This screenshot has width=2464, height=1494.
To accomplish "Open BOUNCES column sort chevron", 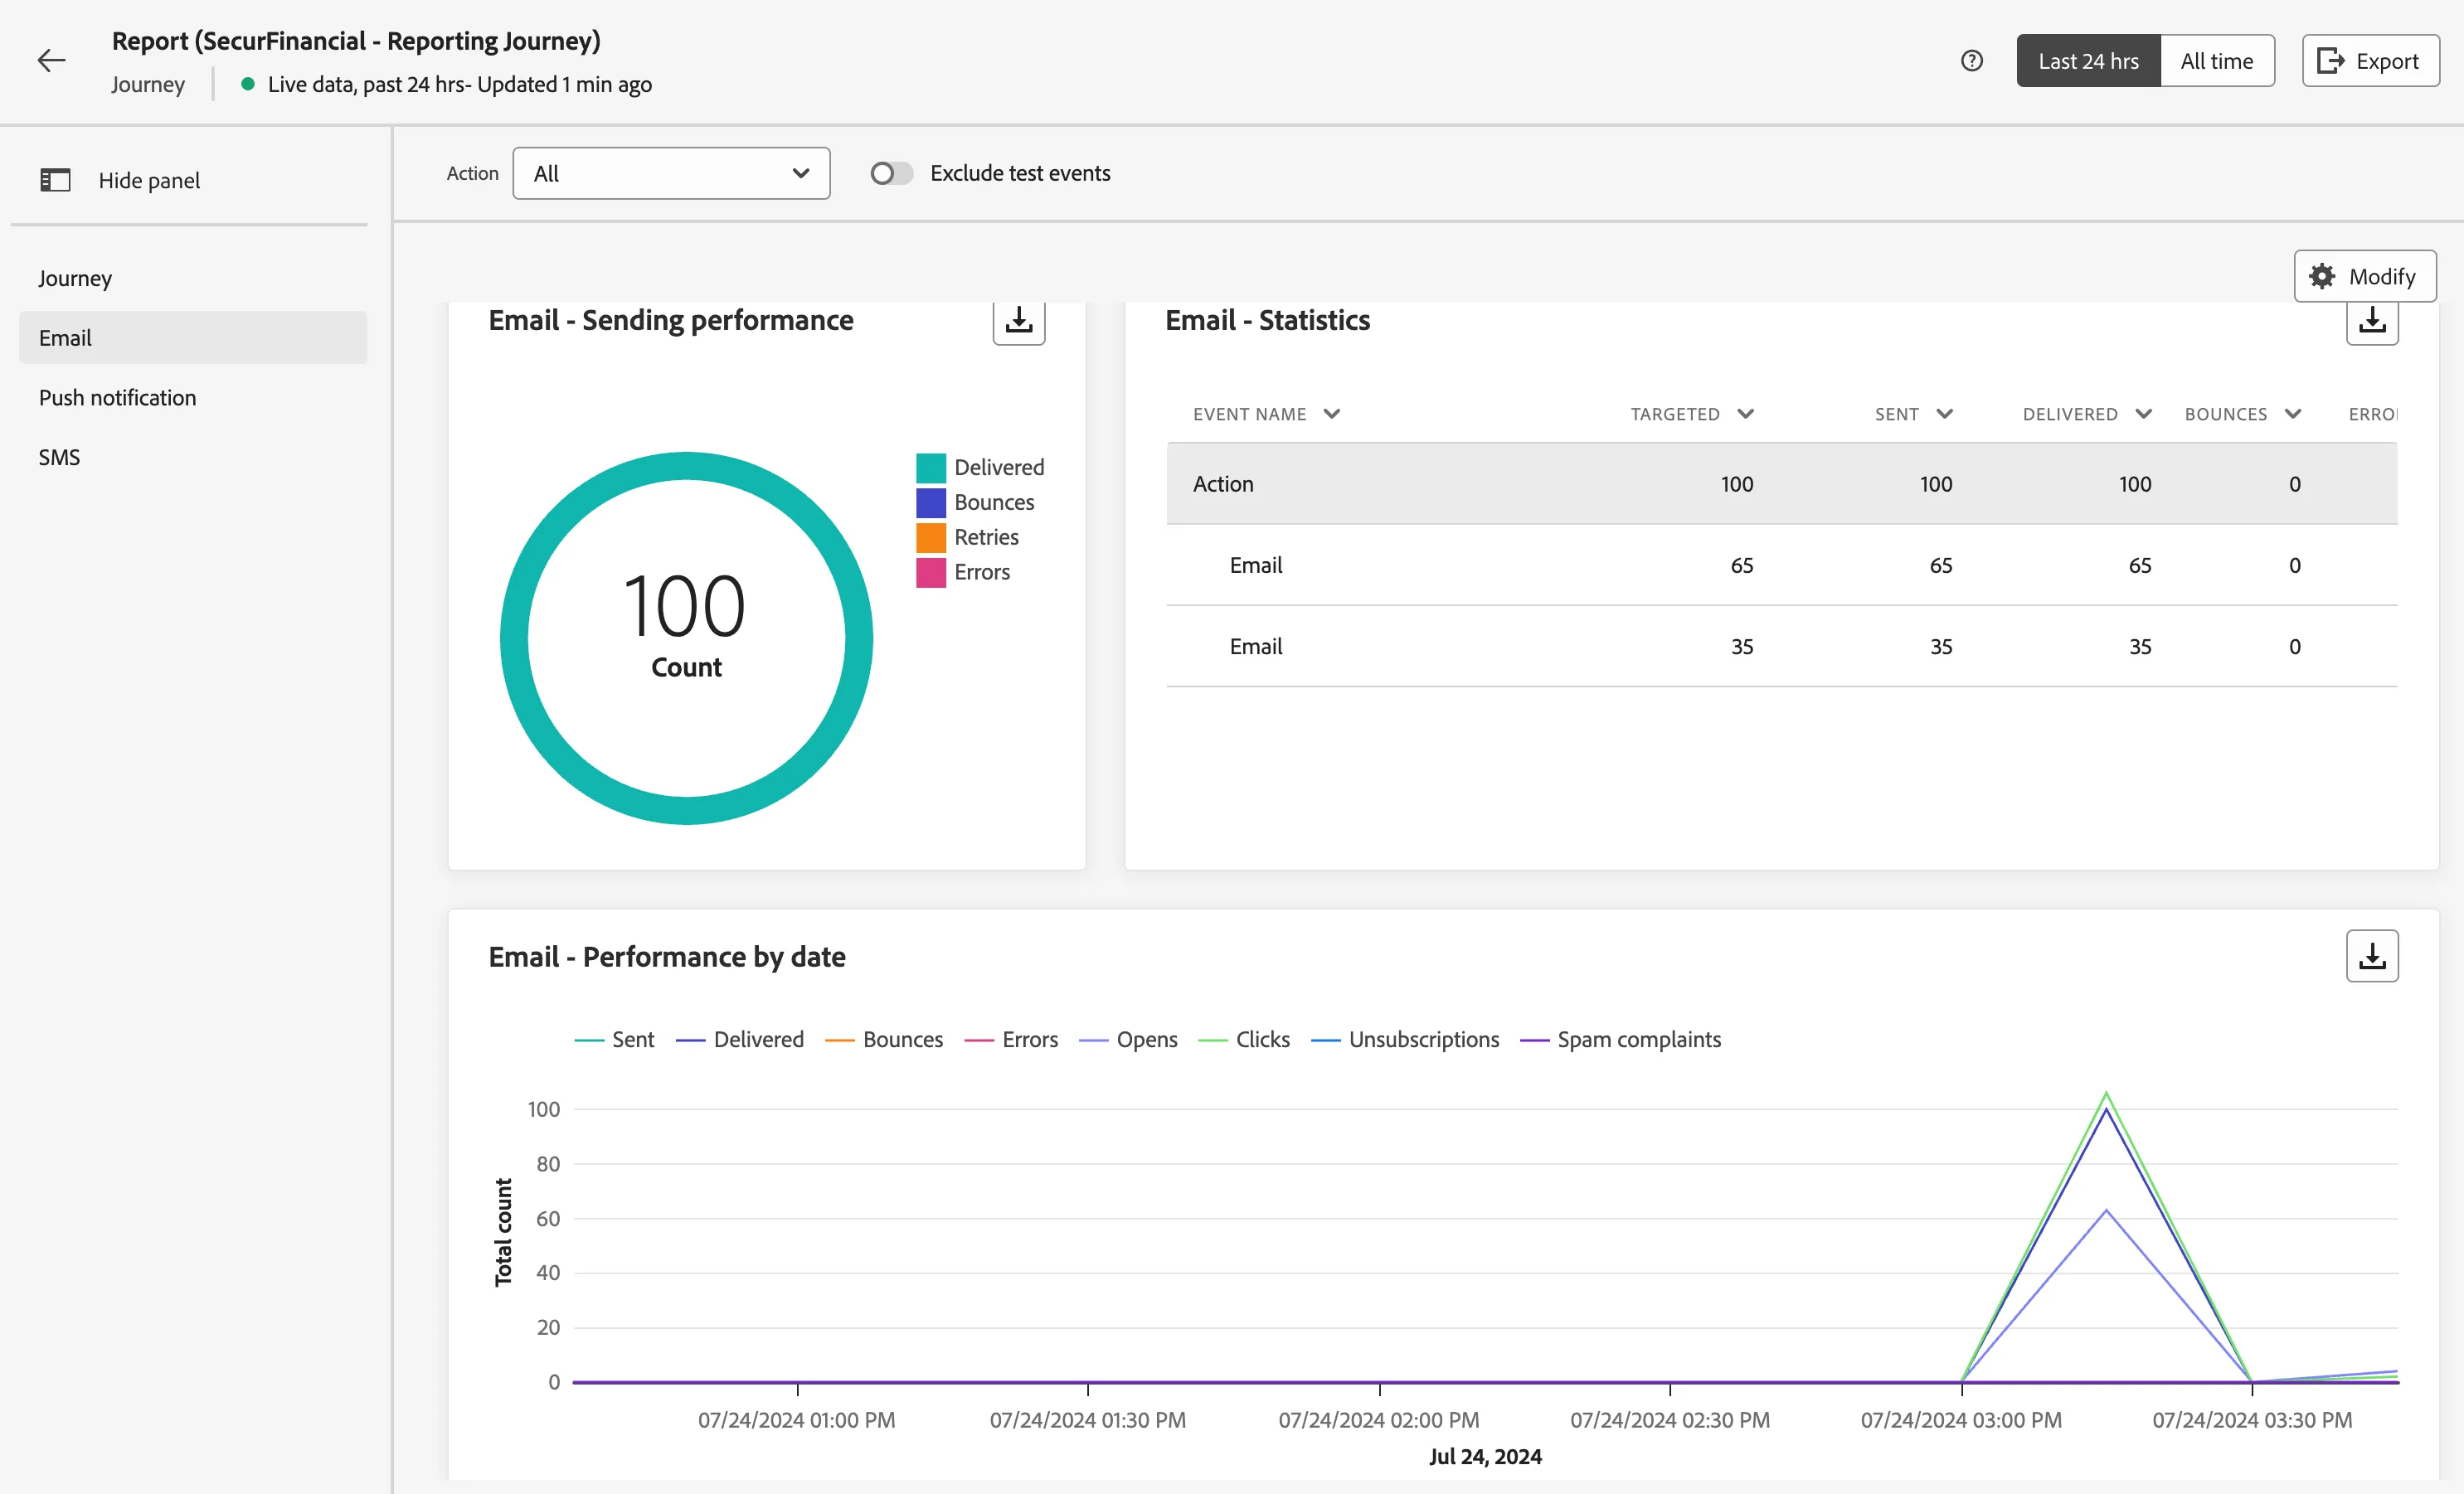I will (x=2293, y=414).
